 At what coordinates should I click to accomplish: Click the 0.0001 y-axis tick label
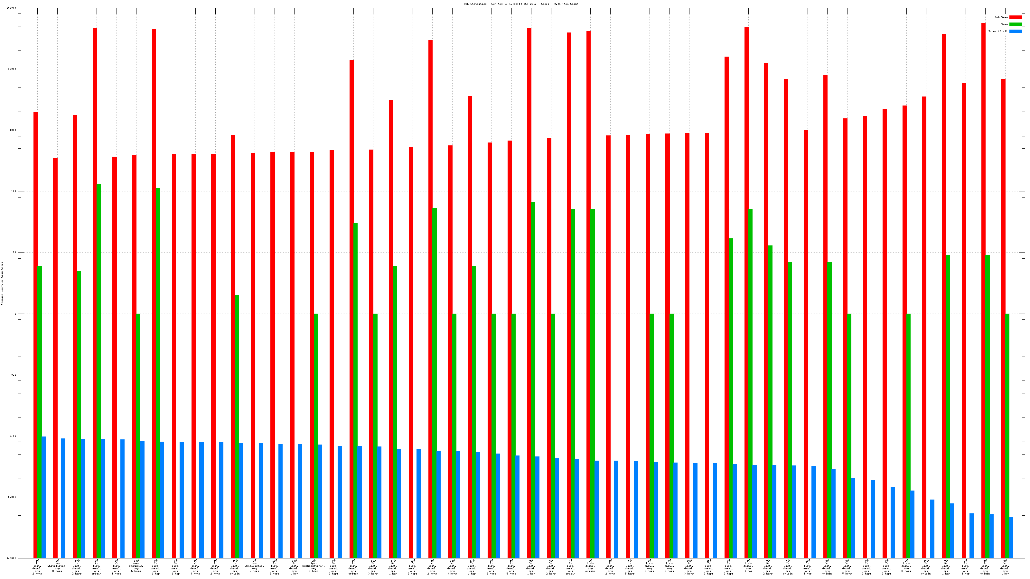point(12,558)
